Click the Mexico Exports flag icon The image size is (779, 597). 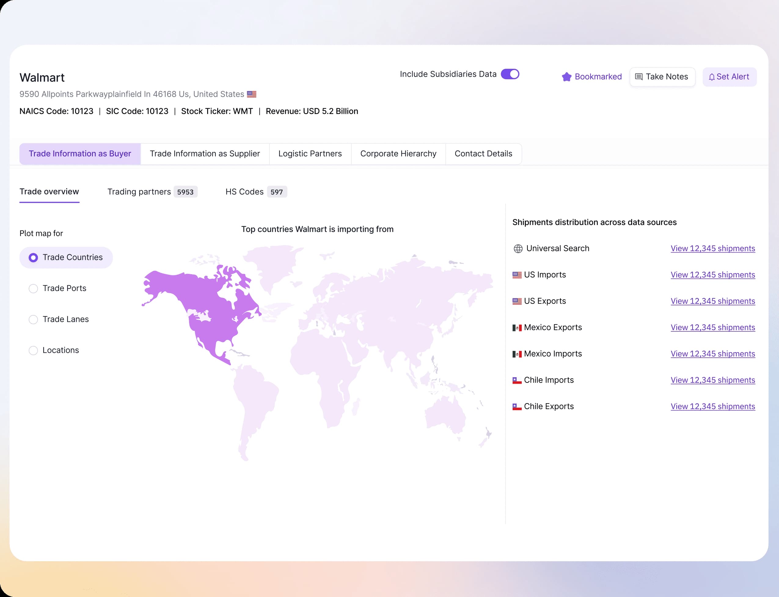pyautogui.click(x=517, y=328)
